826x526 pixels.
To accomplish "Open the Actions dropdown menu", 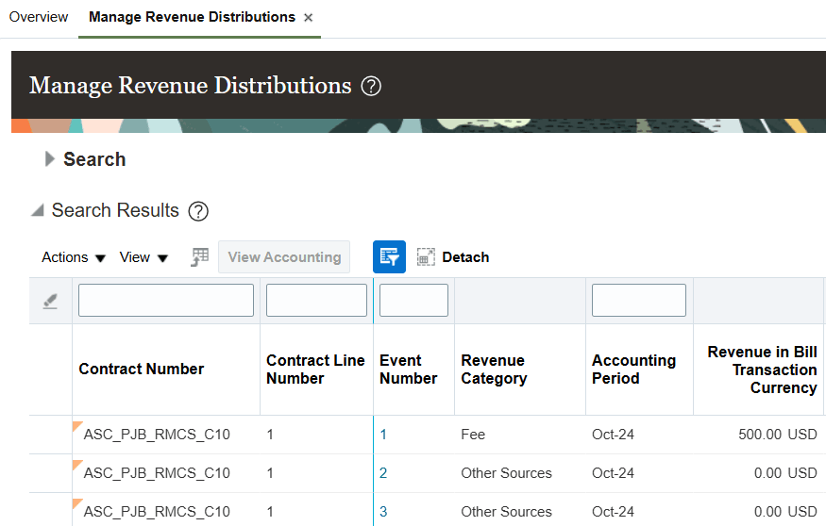I will (74, 257).
